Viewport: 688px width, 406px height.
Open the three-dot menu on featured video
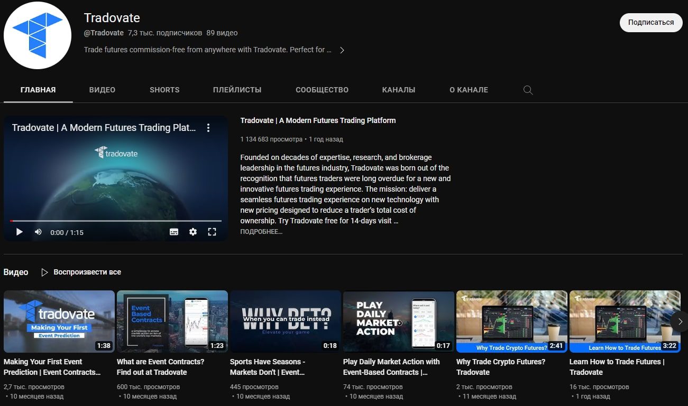208,128
